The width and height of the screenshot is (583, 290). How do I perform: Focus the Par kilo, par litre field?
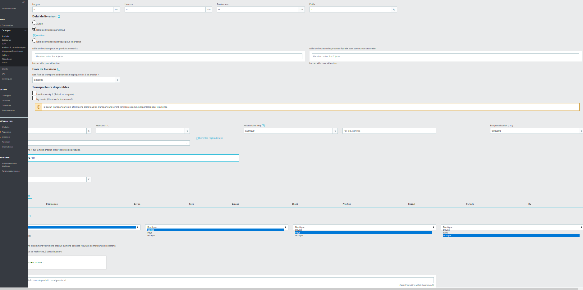click(x=389, y=131)
